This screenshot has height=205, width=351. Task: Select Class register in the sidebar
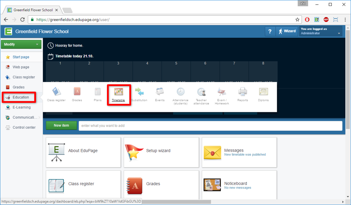(24, 77)
